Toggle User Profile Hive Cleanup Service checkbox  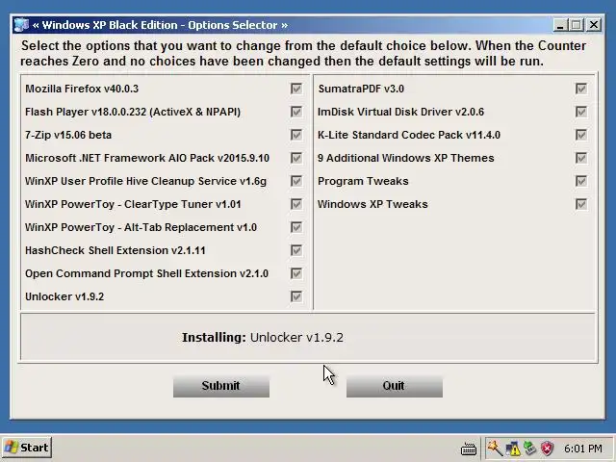[x=296, y=181]
